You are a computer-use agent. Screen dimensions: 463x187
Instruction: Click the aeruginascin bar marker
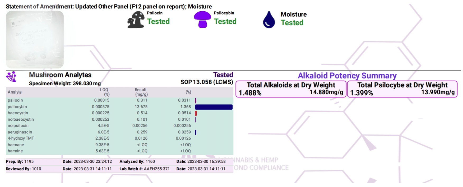(x=196, y=132)
